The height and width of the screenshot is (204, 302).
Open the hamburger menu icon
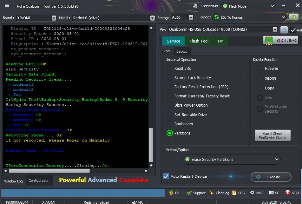(x=7, y=5)
